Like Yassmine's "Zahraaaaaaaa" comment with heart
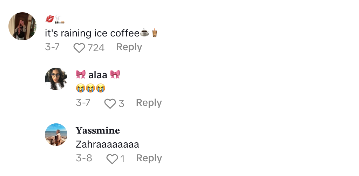This screenshot has height=176, width=359. [112, 159]
